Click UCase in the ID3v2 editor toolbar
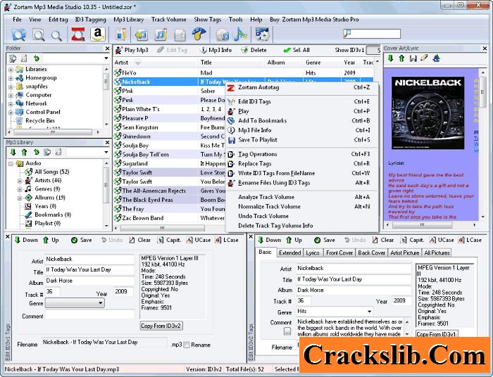 tap(442, 240)
